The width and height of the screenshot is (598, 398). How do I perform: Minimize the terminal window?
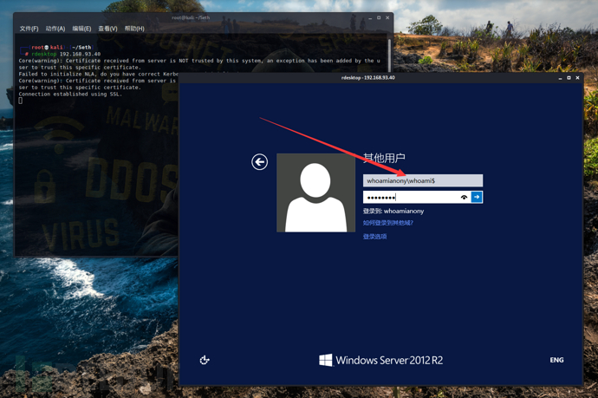coord(370,18)
